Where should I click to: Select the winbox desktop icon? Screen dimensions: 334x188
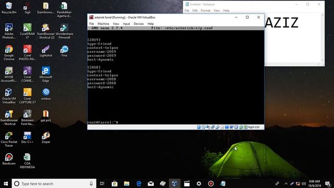point(46,94)
